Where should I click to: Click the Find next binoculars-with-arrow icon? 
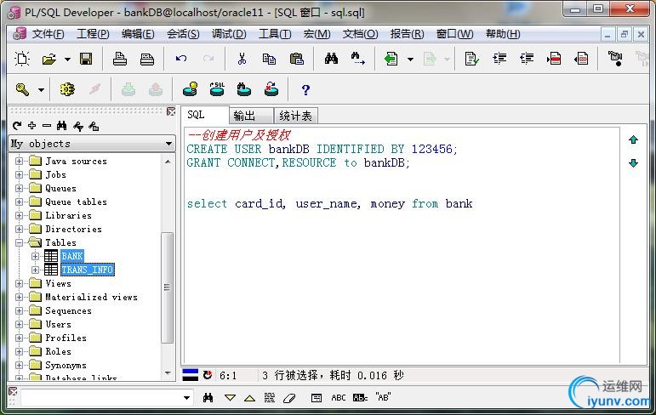pos(357,59)
